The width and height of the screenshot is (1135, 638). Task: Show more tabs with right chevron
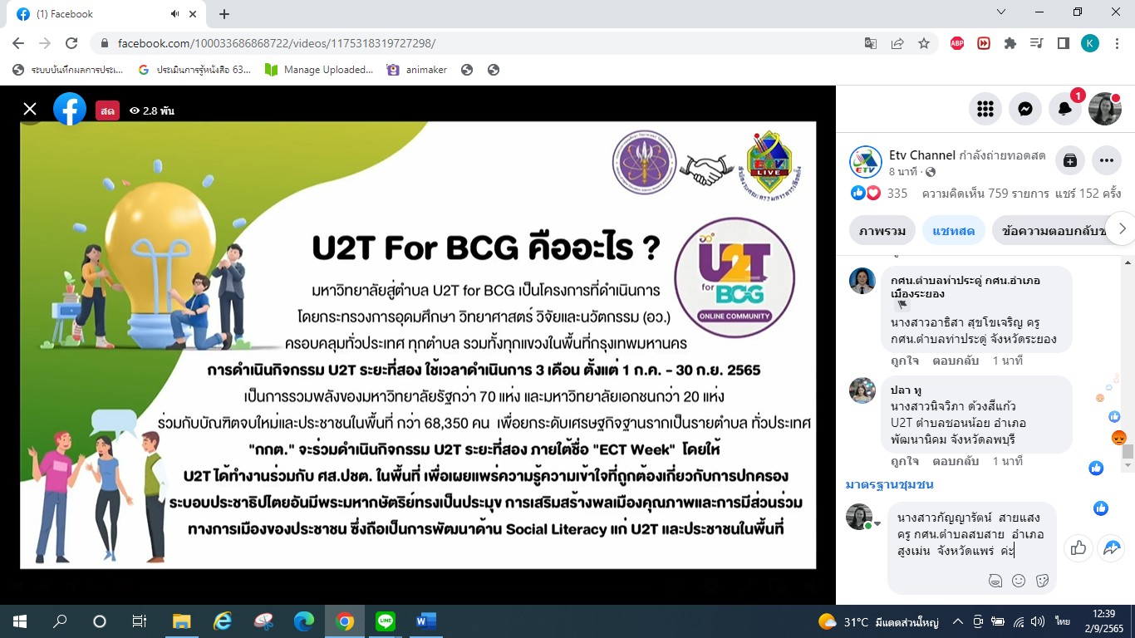(x=1122, y=228)
